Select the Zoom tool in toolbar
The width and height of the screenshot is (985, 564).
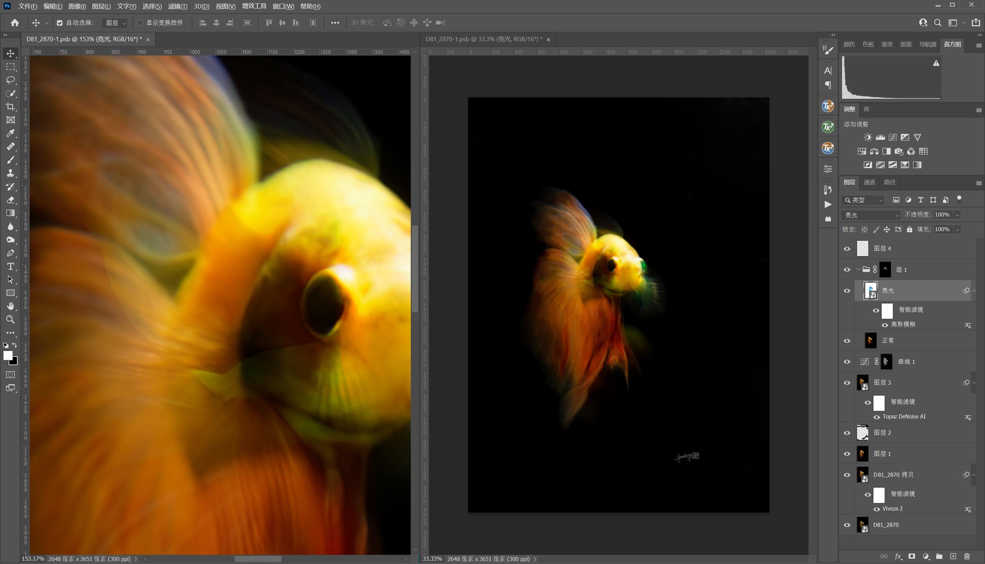click(x=11, y=319)
